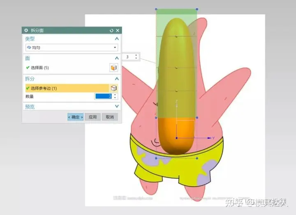Click the 取消 button
This screenshot has height=215, width=296.
pyautogui.click(x=110, y=117)
